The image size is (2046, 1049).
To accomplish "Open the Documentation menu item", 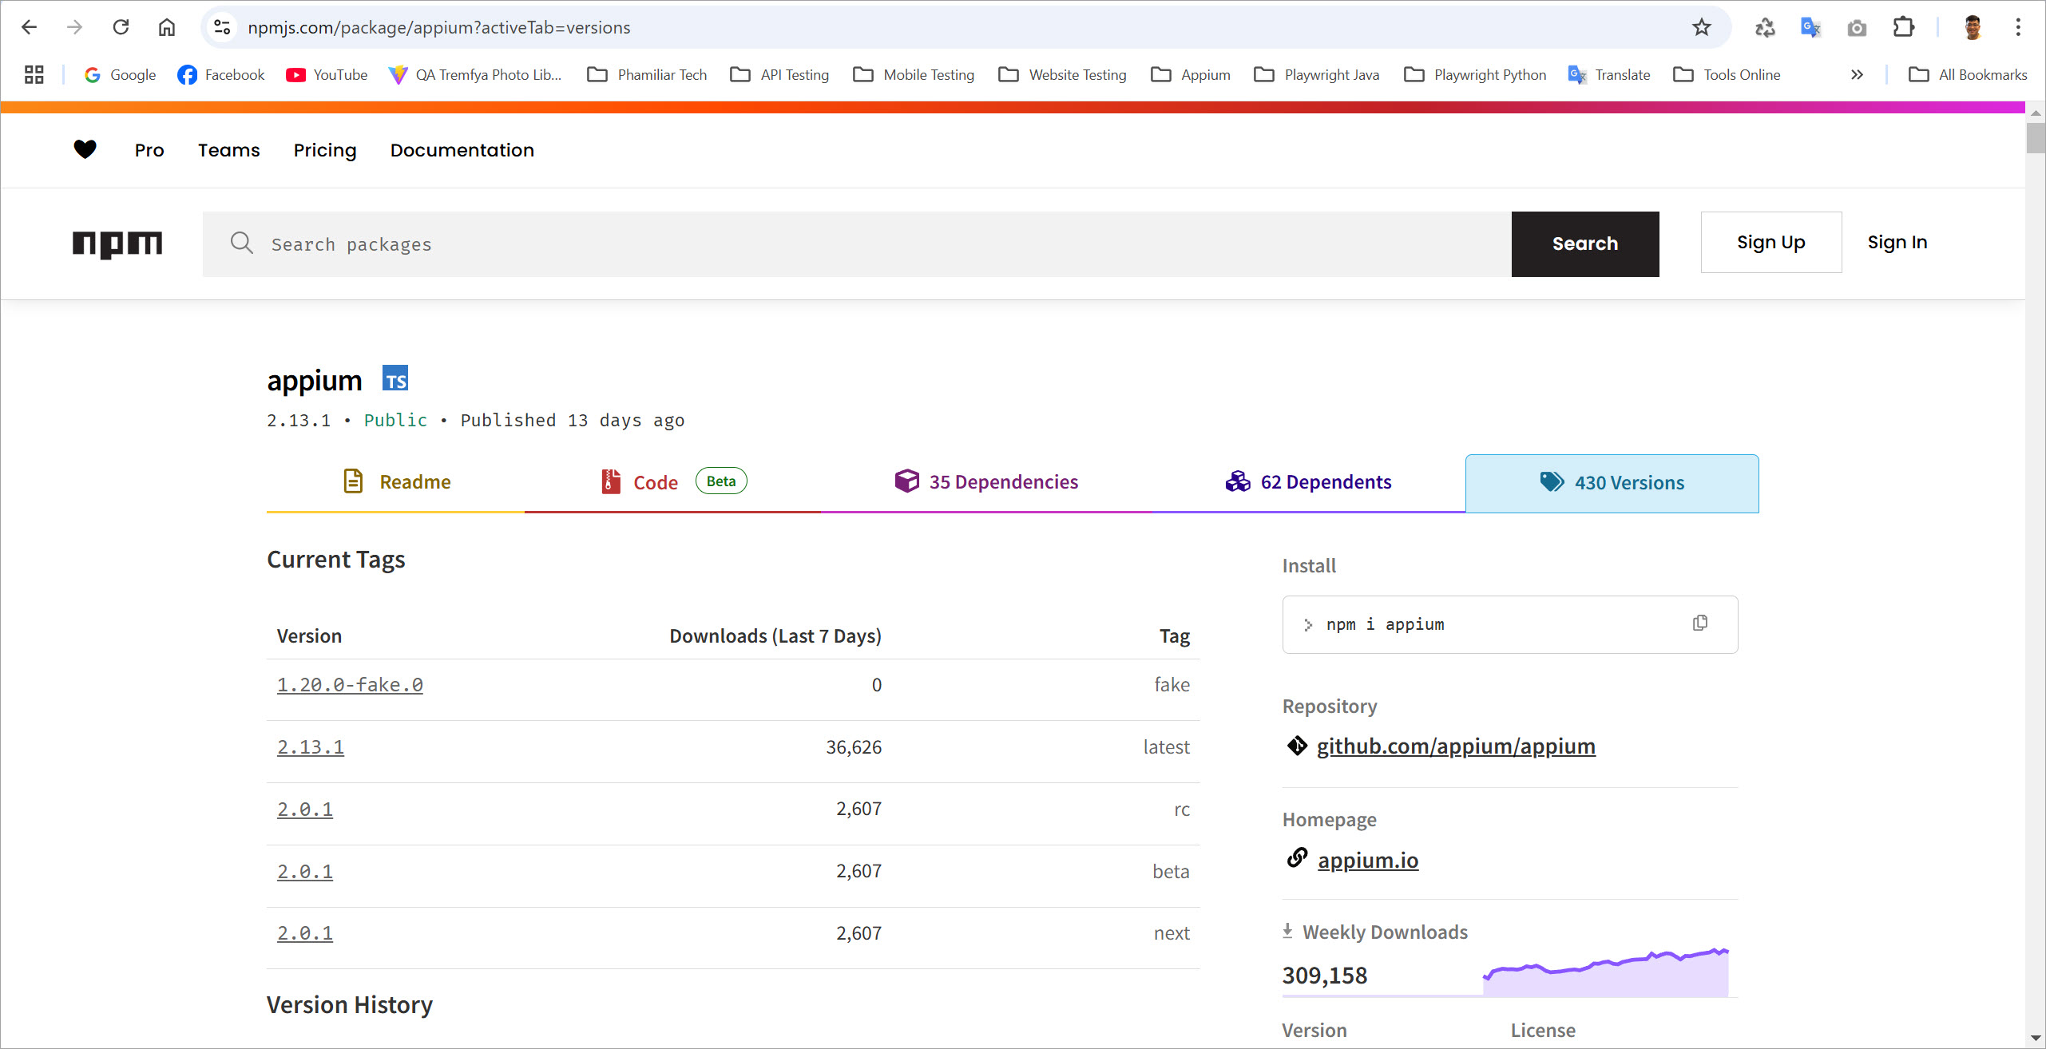I will (x=462, y=150).
